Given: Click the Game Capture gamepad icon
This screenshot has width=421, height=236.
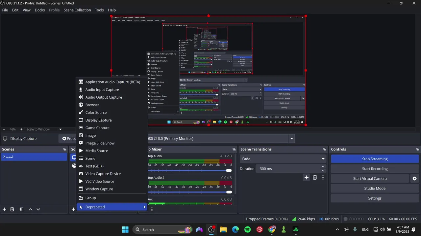Looking at the screenshot, I should (81, 128).
